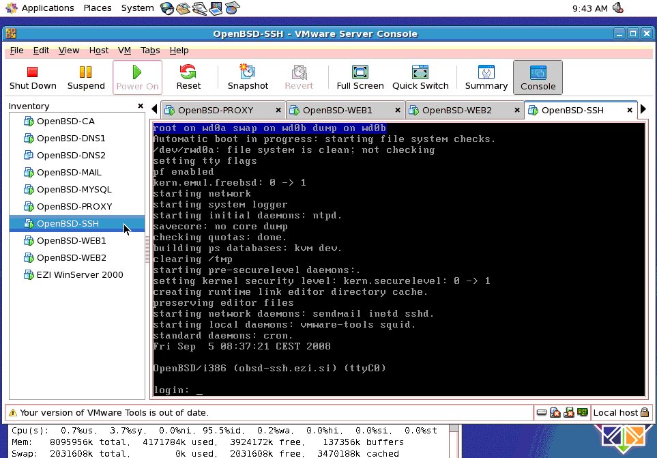
Task: Select OpenBSD-WEB1 in the inventory
Action: pos(77,240)
